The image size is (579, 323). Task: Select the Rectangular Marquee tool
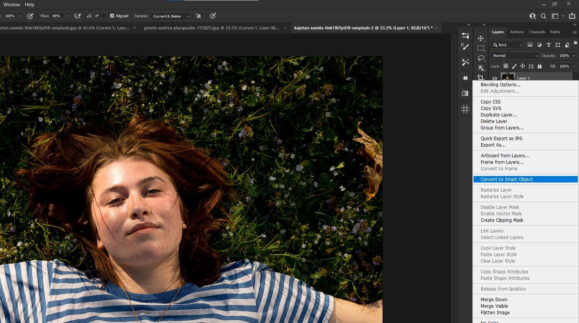(481, 48)
